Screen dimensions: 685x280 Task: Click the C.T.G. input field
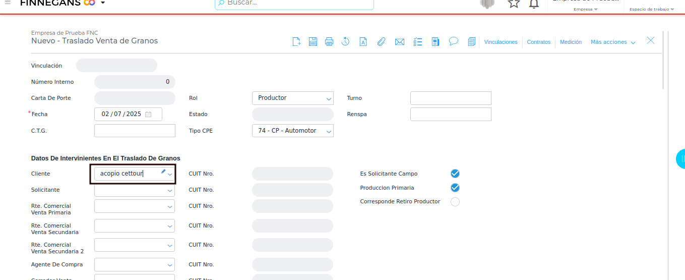135,131
